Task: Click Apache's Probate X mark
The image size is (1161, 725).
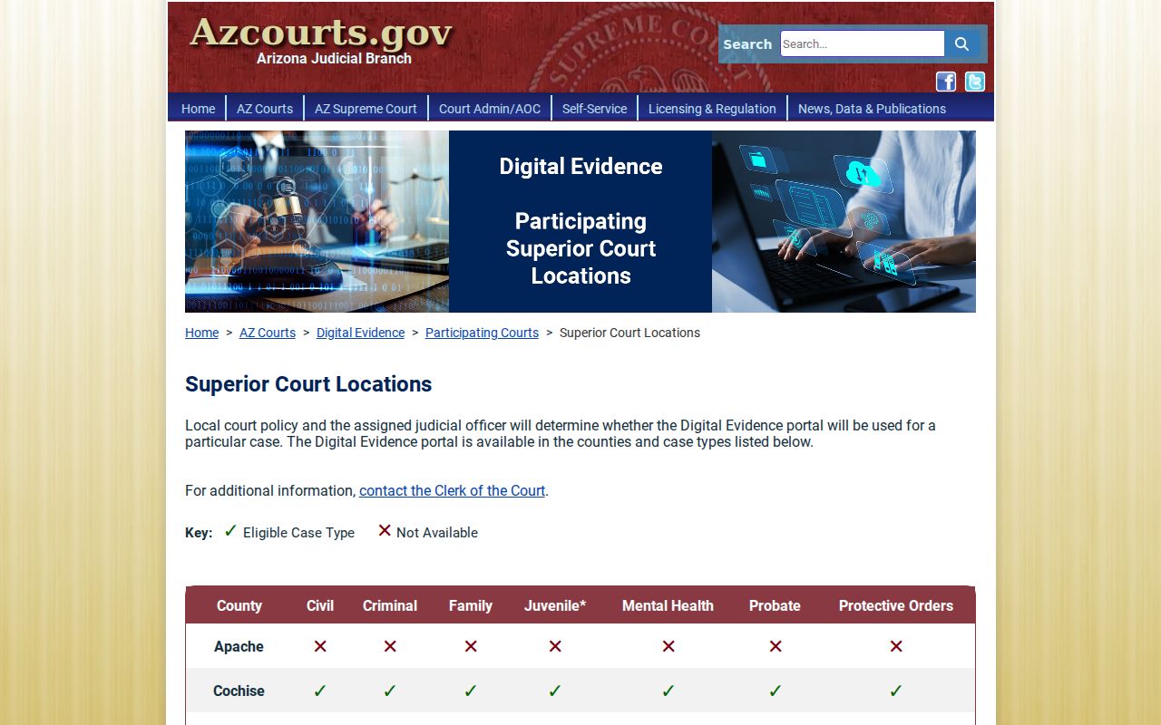Action: 776,646
